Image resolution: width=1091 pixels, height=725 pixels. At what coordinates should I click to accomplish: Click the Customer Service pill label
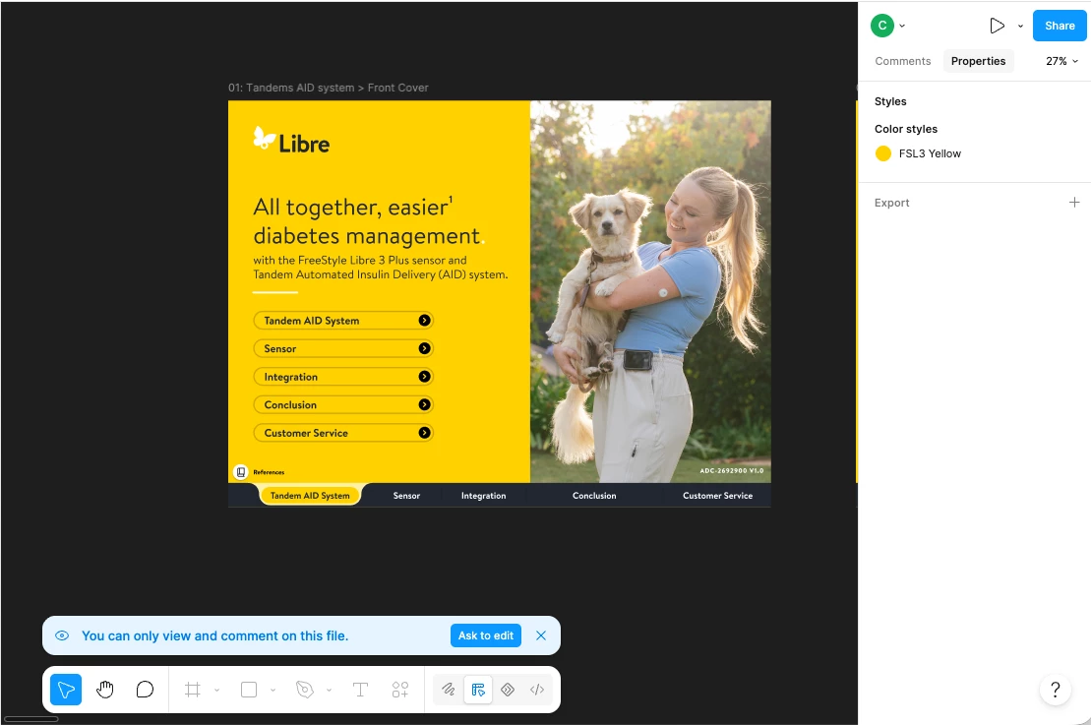click(306, 433)
